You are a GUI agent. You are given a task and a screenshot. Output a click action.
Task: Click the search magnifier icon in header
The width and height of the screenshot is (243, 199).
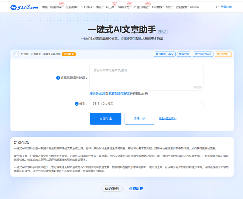[x=217, y=7]
